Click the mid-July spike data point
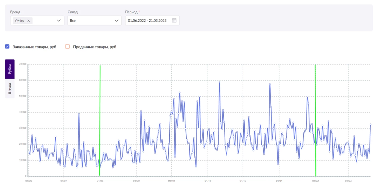Screen dimensions: 376x188 pyautogui.click(x=79, y=114)
